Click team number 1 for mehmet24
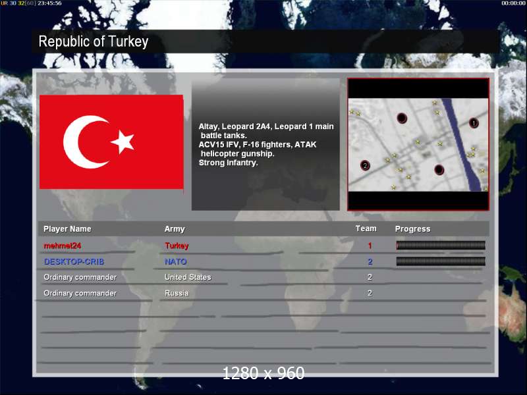 point(370,246)
